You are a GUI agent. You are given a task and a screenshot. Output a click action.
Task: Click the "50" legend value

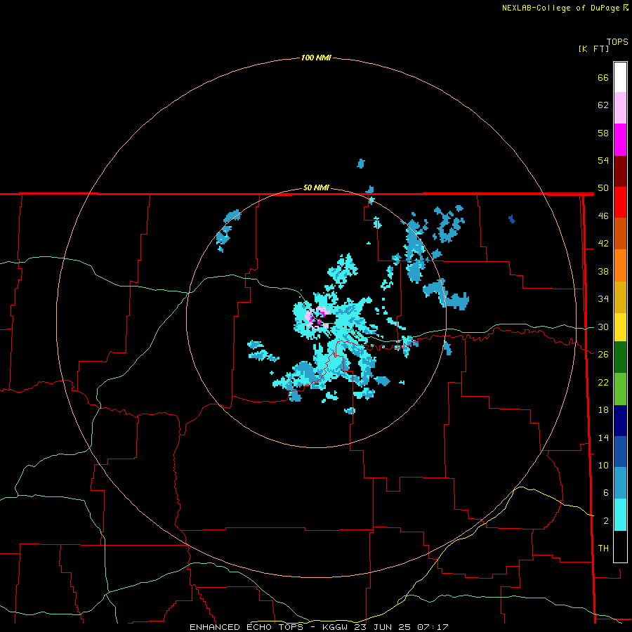tap(603, 188)
